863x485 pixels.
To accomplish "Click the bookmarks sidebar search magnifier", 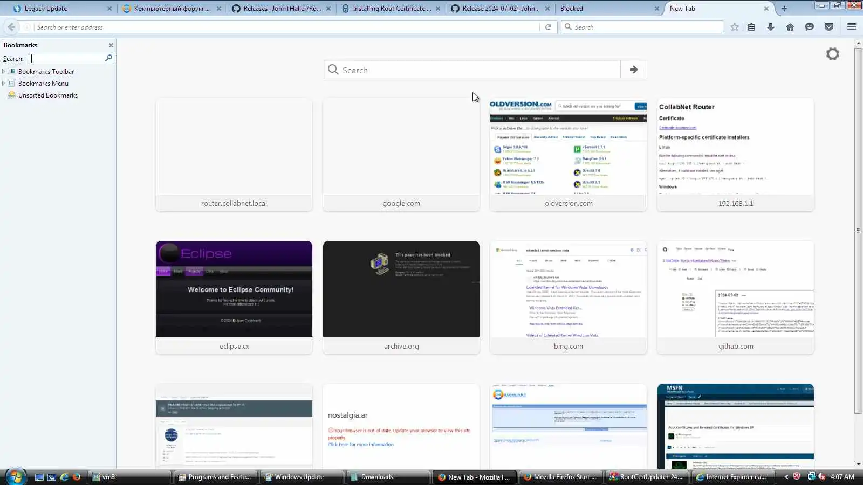I will (x=108, y=58).
